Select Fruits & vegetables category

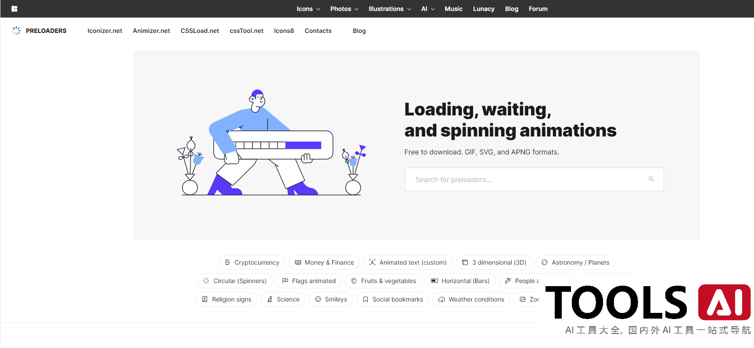(383, 281)
